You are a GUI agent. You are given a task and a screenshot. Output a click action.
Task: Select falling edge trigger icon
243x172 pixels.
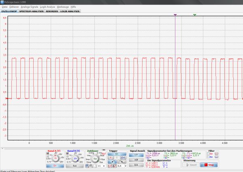click(x=122, y=162)
